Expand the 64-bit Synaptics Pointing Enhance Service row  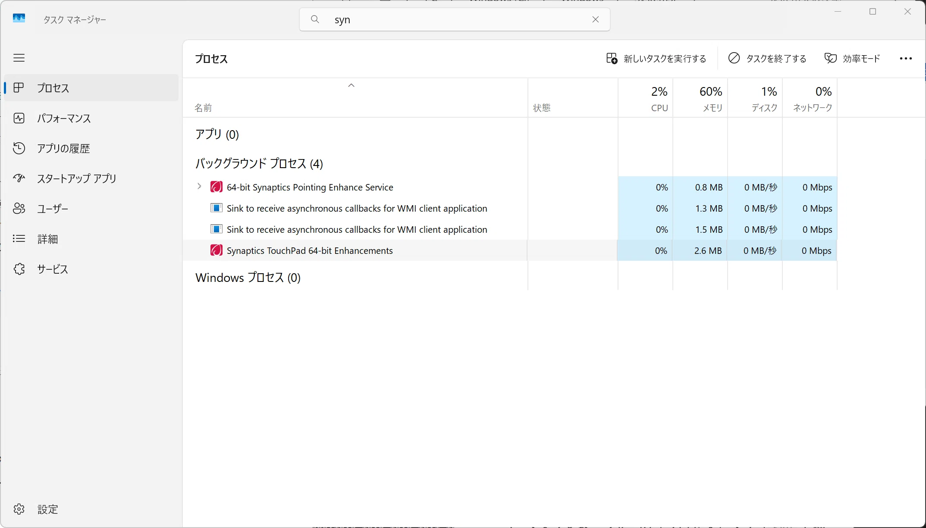point(199,186)
